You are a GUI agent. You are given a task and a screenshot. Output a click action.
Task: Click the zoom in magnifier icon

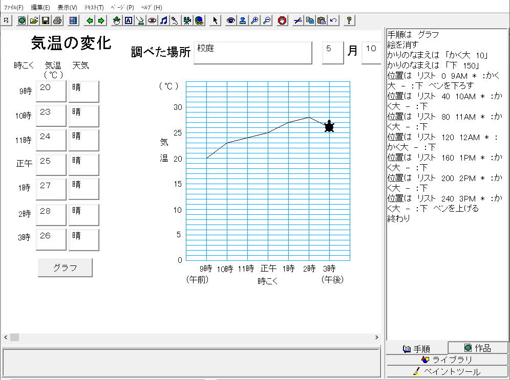click(x=254, y=20)
